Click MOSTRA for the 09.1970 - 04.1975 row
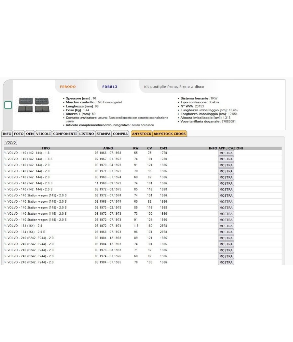This screenshot has width=293, height=342. click(x=226, y=165)
